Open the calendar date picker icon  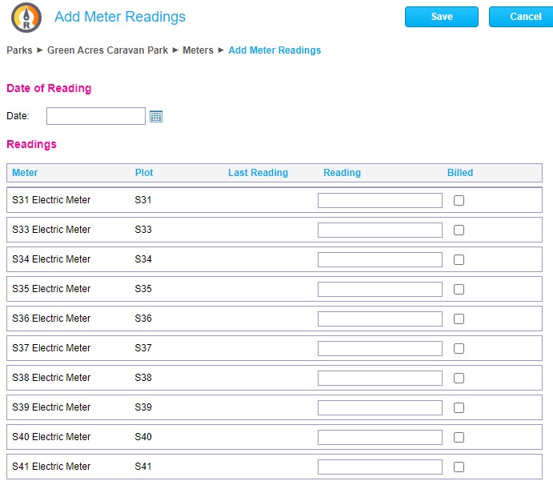coord(156,117)
